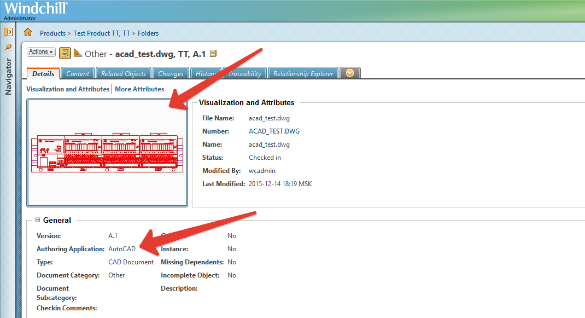Add new tab with plus icon
Image resolution: width=585 pixels, height=318 pixels.
[x=350, y=73]
